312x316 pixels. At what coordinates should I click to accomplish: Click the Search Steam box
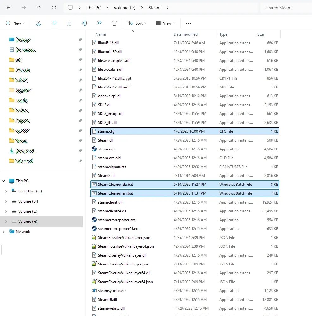pyautogui.click(x=286, y=8)
